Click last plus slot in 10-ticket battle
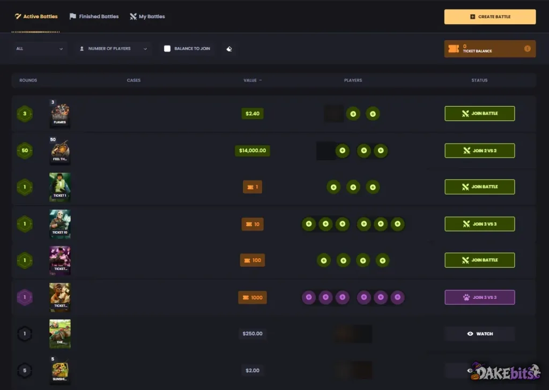This screenshot has height=390, width=549. tap(397, 224)
